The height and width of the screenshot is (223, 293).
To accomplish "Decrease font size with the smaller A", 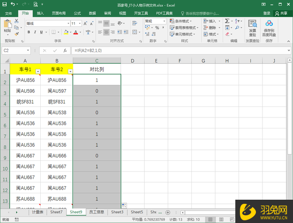I will click(x=92, y=23).
